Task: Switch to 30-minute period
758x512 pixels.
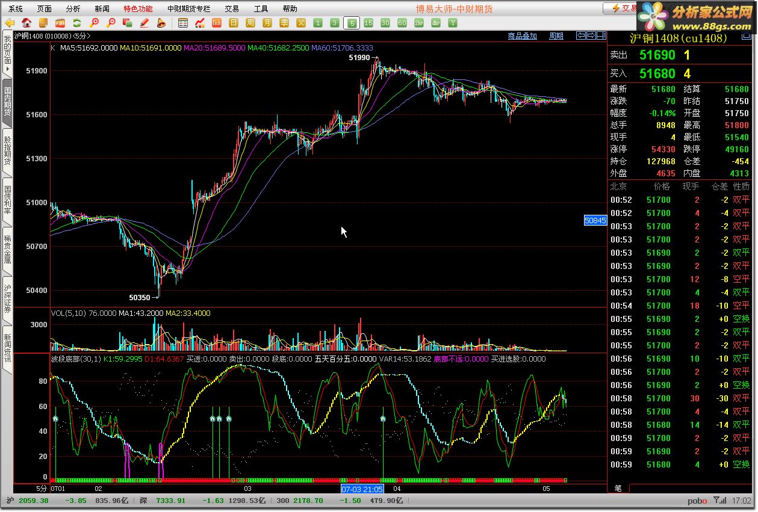Action: click(385, 23)
